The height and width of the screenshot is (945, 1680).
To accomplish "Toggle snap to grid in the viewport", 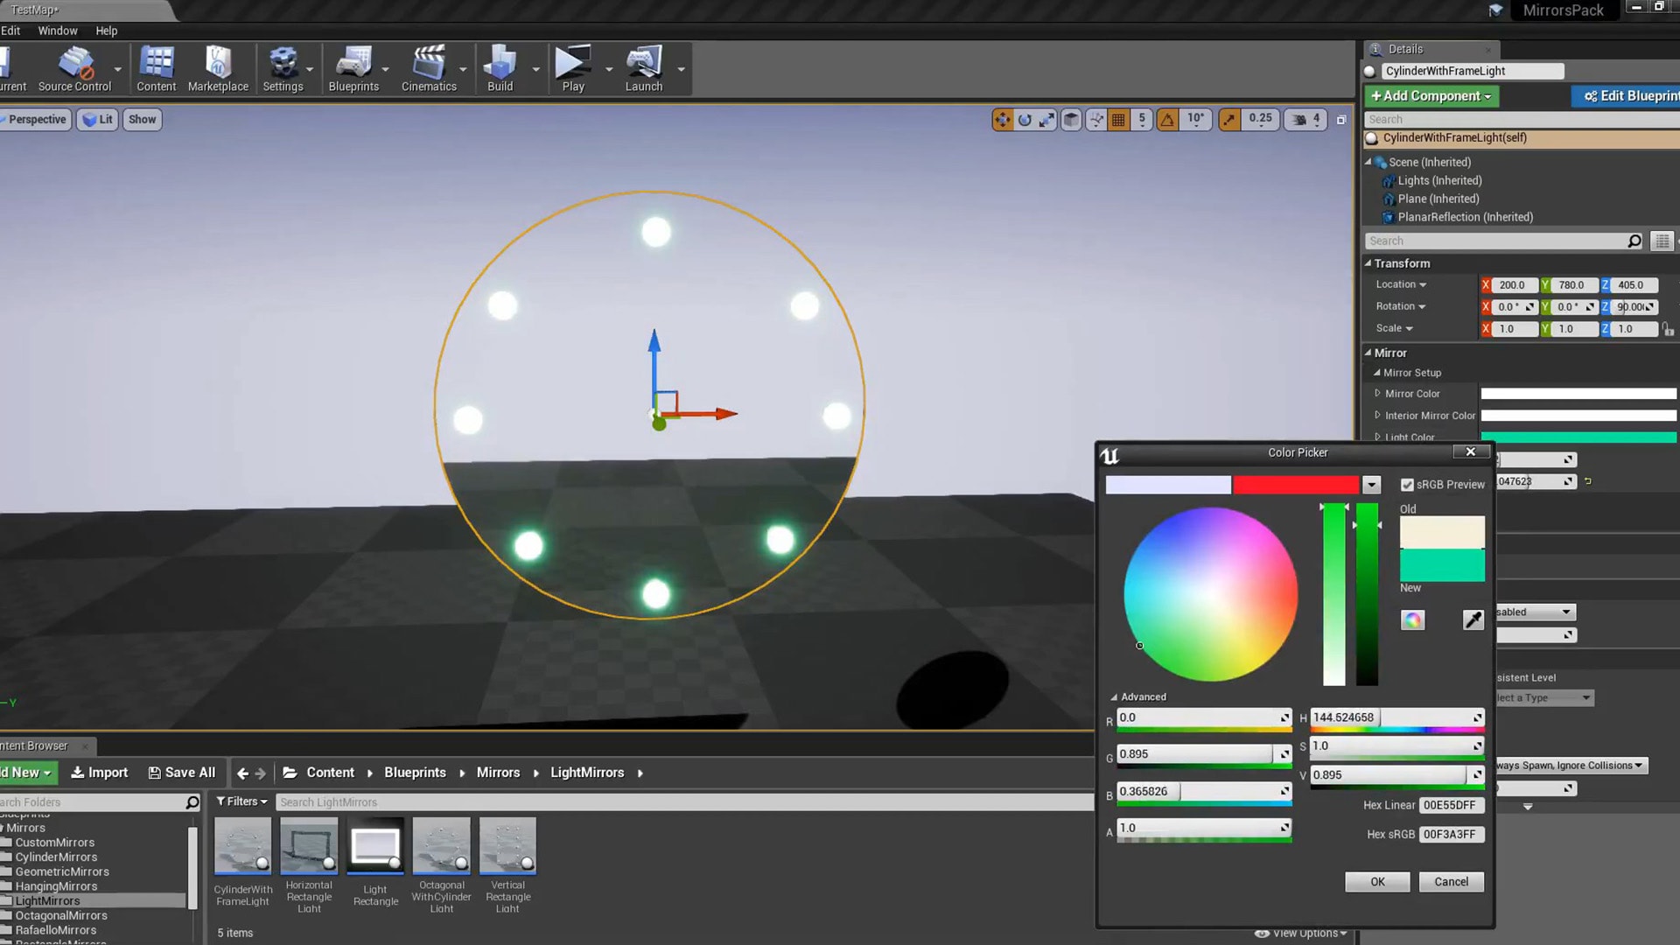I will click(x=1118, y=119).
